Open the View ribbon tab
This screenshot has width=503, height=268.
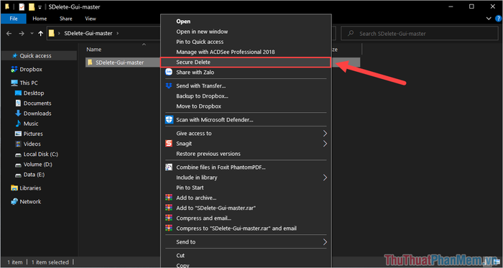(x=91, y=19)
